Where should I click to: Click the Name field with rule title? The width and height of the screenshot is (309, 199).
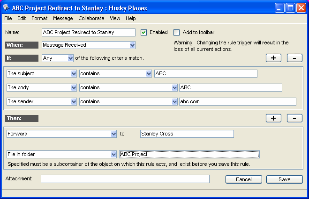pyautogui.click(x=88, y=32)
